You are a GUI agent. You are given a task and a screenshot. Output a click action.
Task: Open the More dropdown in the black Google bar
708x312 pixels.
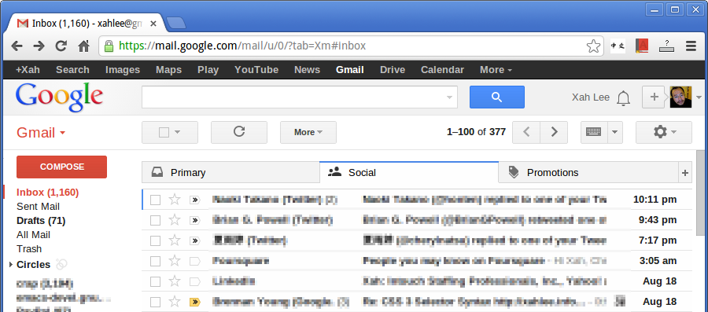(496, 70)
